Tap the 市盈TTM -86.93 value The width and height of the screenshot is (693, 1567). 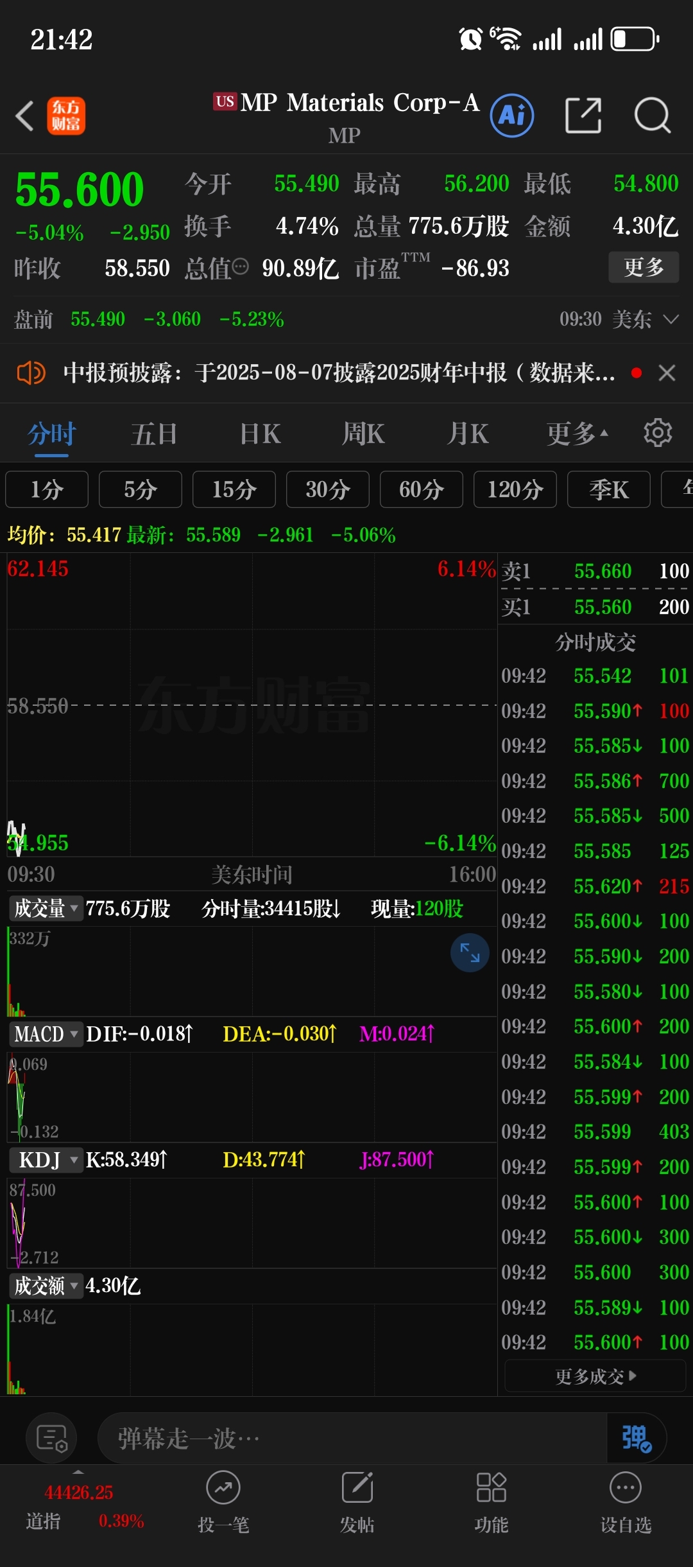[475, 268]
